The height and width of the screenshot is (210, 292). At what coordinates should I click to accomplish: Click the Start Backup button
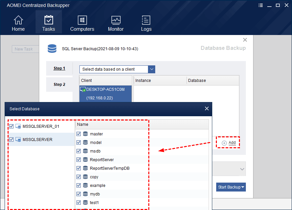coord(231,187)
